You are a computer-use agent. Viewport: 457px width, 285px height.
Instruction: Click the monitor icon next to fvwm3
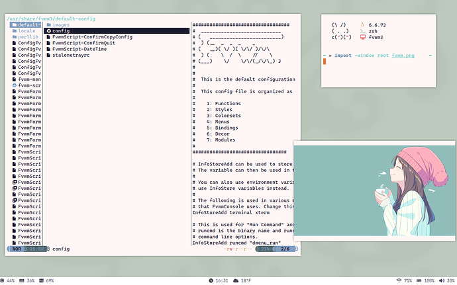[x=362, y=37]
